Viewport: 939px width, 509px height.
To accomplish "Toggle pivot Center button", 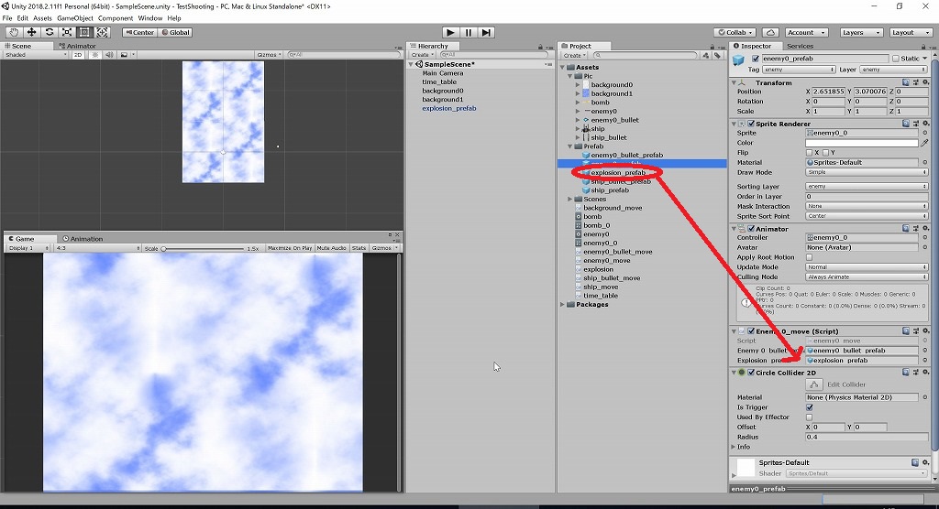I will click(139, 32).
